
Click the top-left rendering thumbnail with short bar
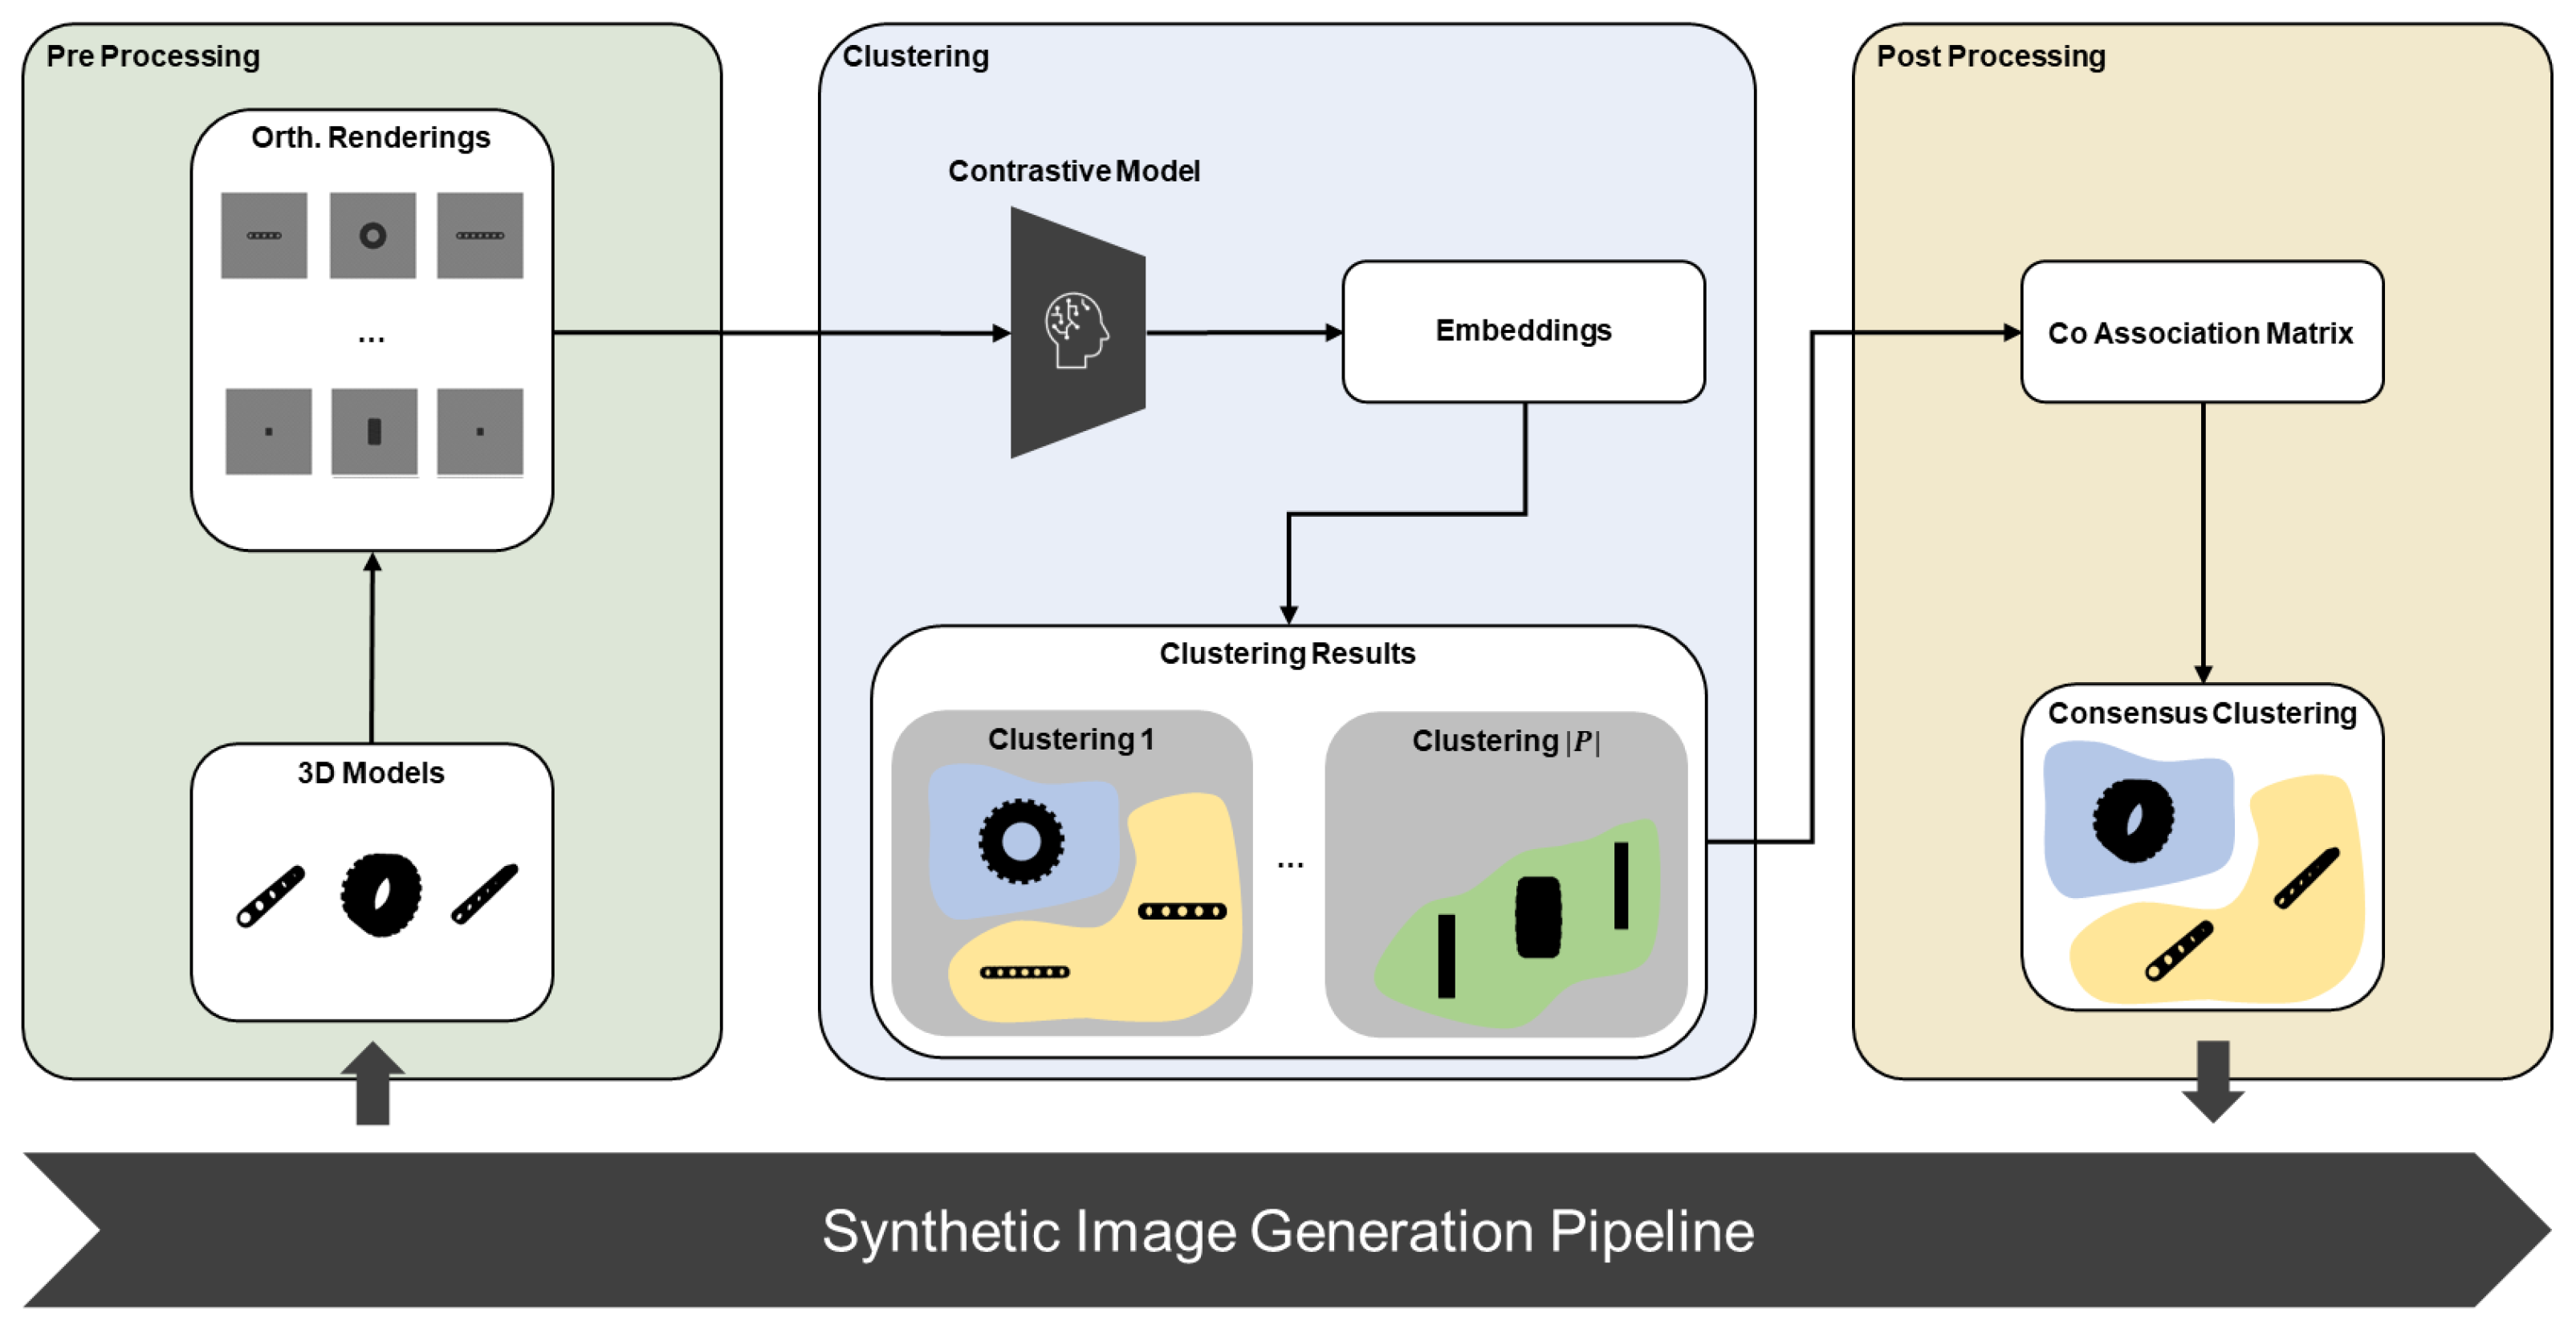264,236
